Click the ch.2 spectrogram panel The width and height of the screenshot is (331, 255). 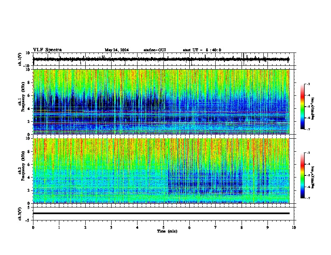(x=161, y=171)
